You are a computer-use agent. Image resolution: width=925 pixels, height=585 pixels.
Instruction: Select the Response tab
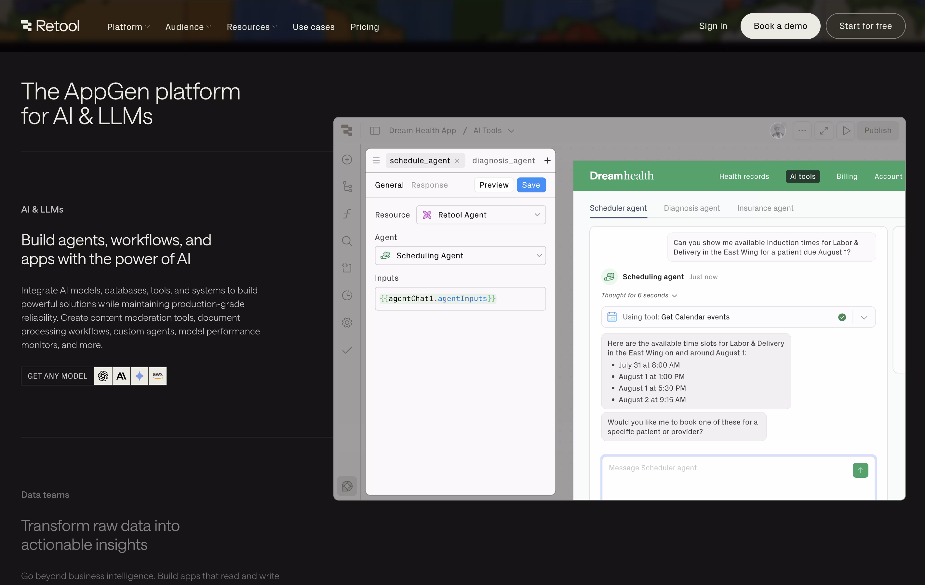coord(429,185)
